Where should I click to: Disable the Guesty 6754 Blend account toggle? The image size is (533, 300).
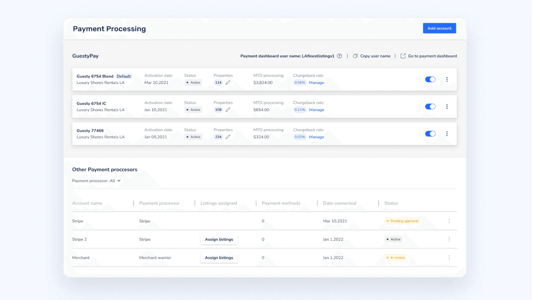click(430, 79)
